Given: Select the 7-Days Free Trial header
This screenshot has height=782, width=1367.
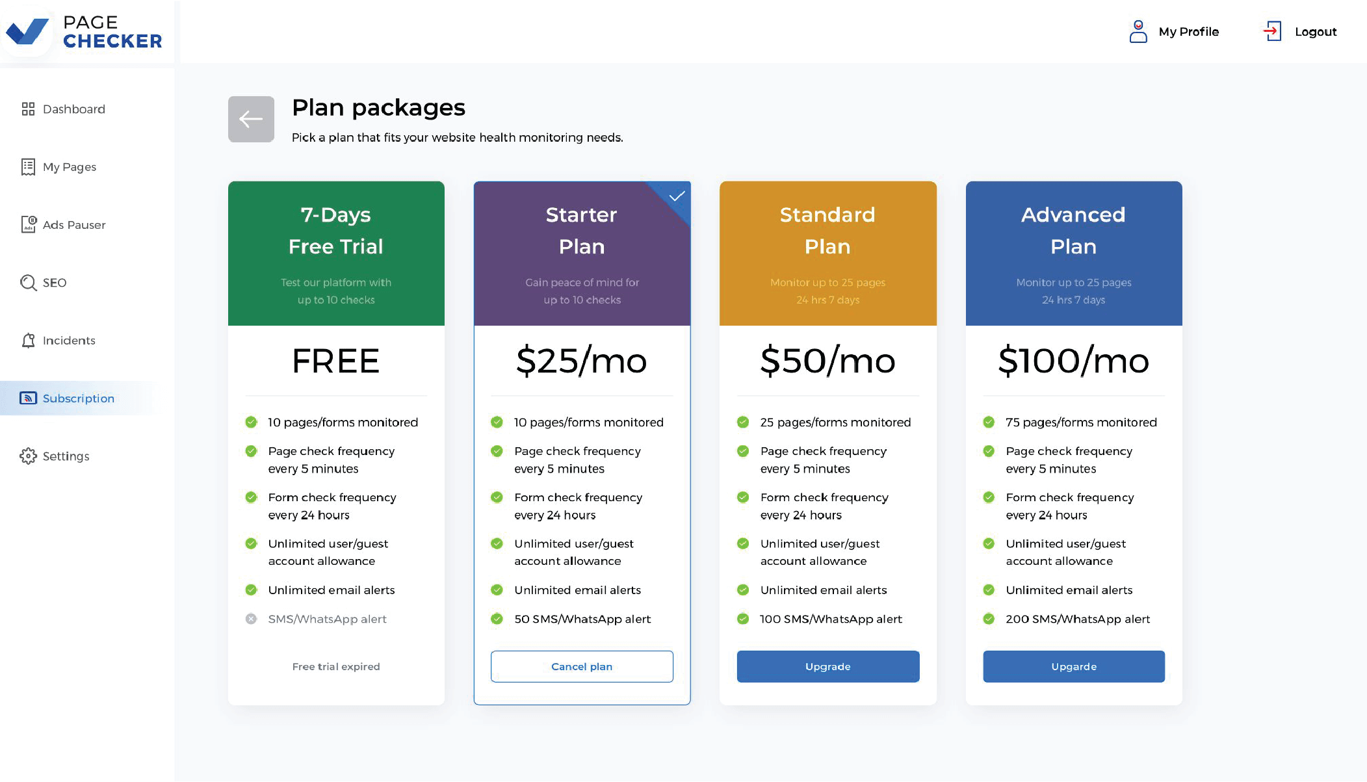Looking at the screenshot, I should pyautogui.click(x=336, y=254).
